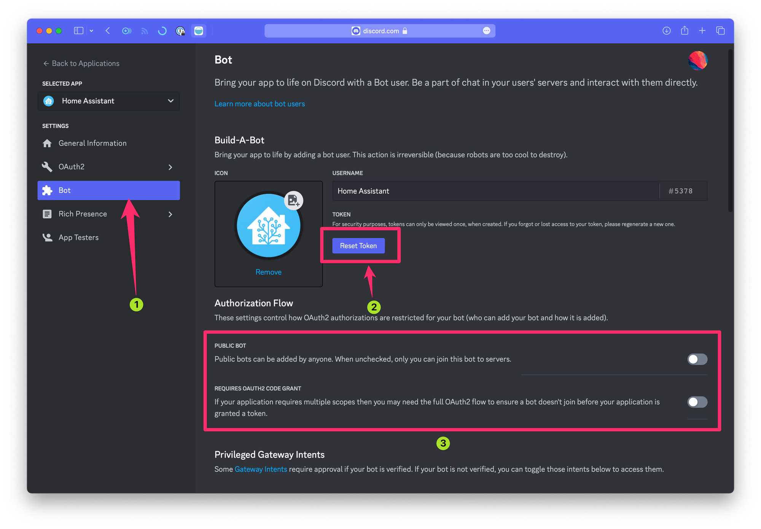Image resolution: width=761 pixels, height=529 pixels.
Task: Click the discord.com address bar
Action: tap(380, 31)
